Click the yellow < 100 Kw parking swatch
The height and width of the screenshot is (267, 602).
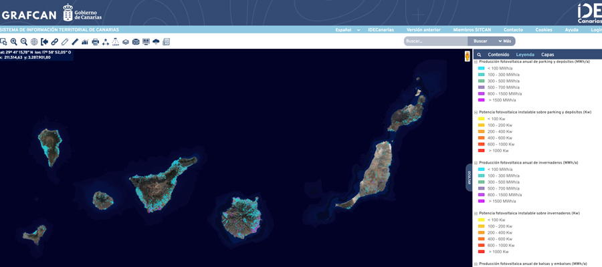tap(481, 119)
